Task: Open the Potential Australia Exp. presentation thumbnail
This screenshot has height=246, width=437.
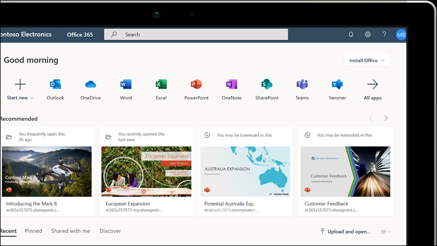Action: pos(245,171)
